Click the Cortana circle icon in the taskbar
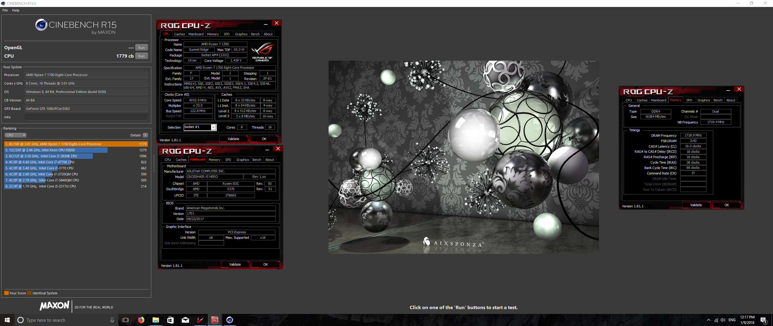Screen dimensions: 773x326 pyautogui.click(x=21, y=320)
